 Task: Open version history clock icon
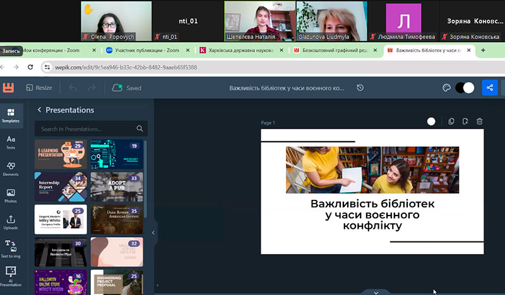pyautogui.click(x=360, y=88)
